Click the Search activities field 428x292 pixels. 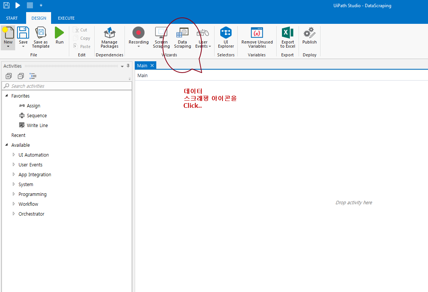click(67, 86)
